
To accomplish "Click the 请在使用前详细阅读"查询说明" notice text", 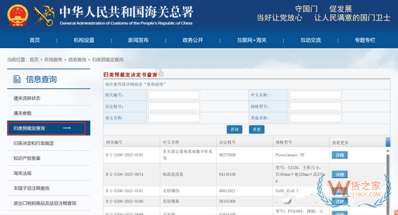I will [x=135, y=85].
